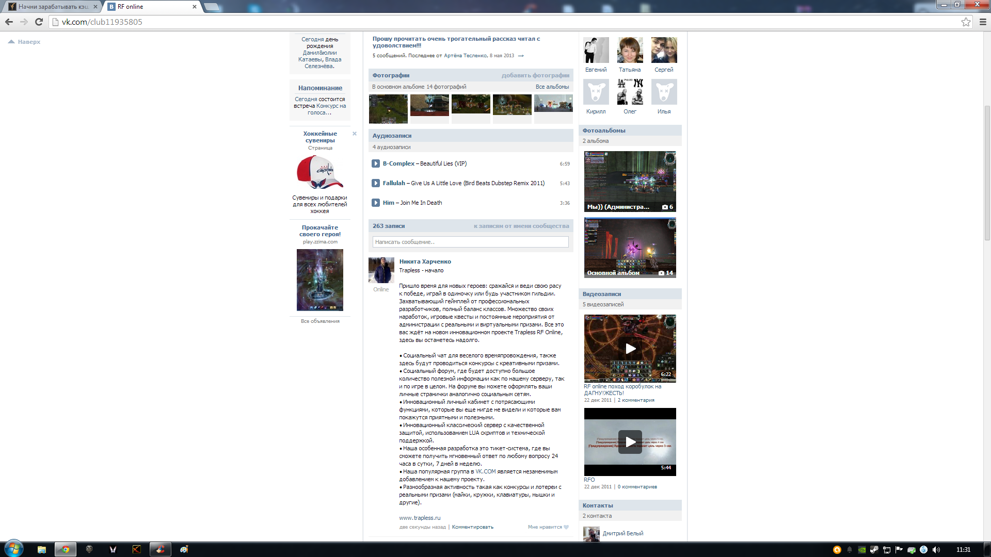Click the Chrome taskbar icon
Viewport: 991px width, 557px height.
tap(66, 549)
